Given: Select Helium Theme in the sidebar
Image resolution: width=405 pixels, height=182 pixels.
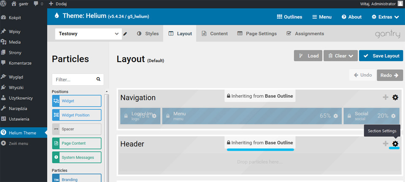Looking at the screenshot, I should click(24, 133).
